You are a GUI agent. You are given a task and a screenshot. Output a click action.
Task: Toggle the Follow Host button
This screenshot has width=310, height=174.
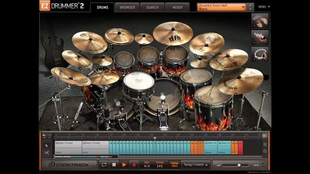click(174, 164)
